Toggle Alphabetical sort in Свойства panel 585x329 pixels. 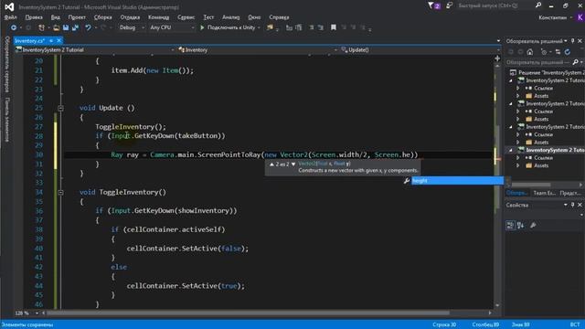click(520, 225)
